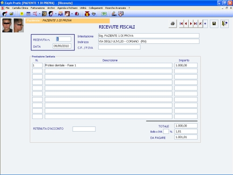Image resolution: width=233 pixels, height=175 pixels.
Task: Click the DATA field showing 09/09/2010
Action: tap(62, 46)
